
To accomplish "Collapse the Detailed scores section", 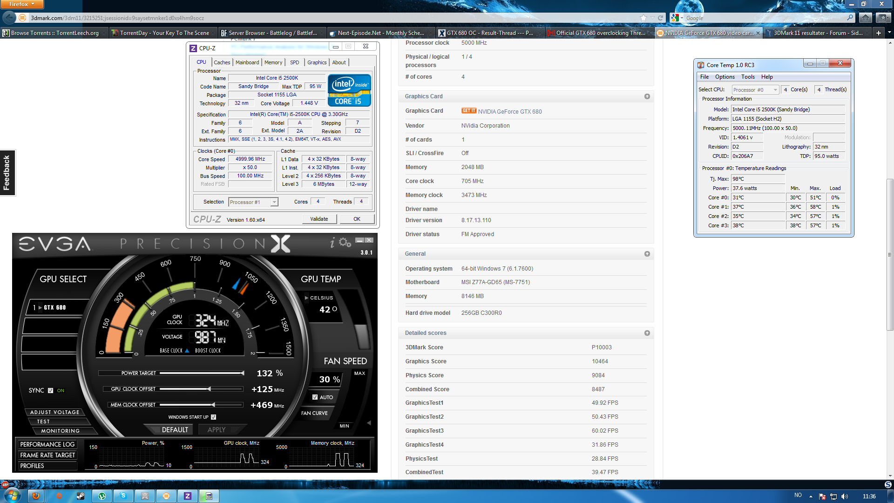I will (x=647, y=333).
